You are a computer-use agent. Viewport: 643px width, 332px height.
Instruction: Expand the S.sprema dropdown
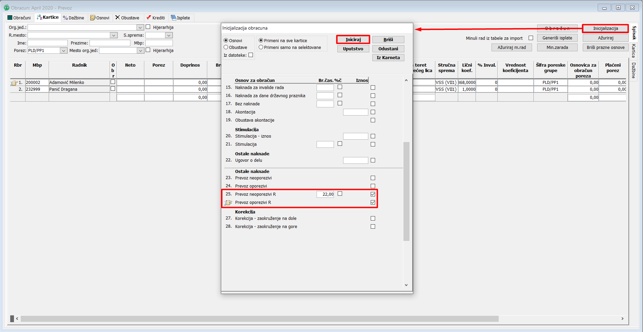click(x=168, y=35)
